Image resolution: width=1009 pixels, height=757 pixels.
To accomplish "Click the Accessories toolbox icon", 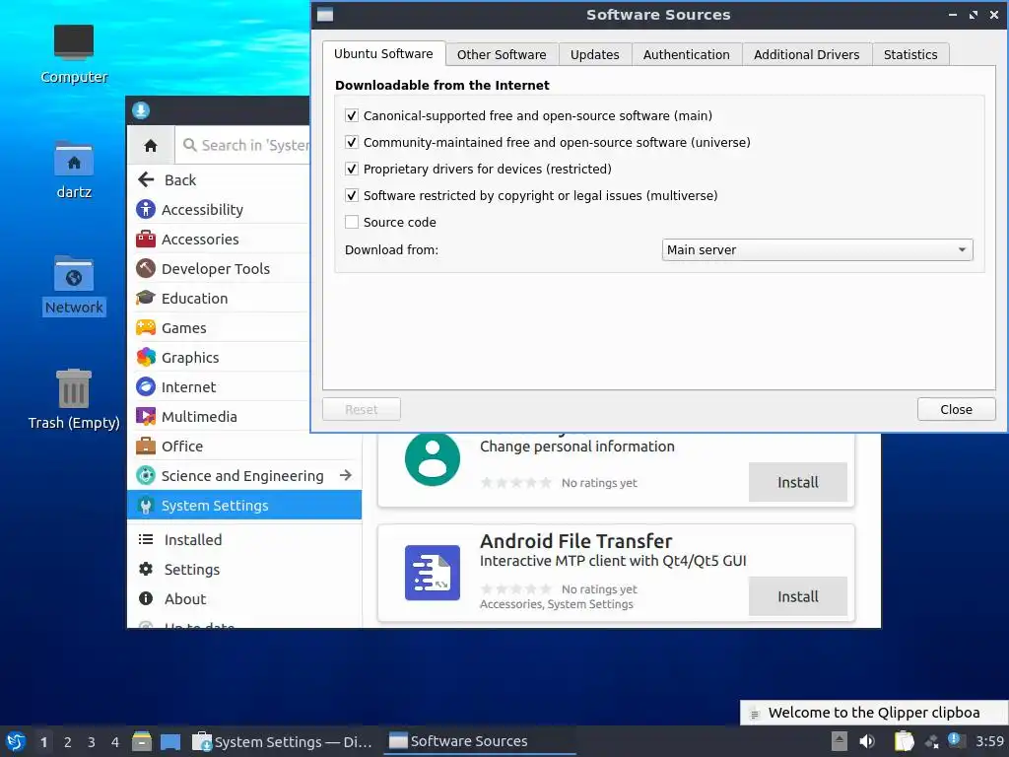I will (x=146, y=239).
